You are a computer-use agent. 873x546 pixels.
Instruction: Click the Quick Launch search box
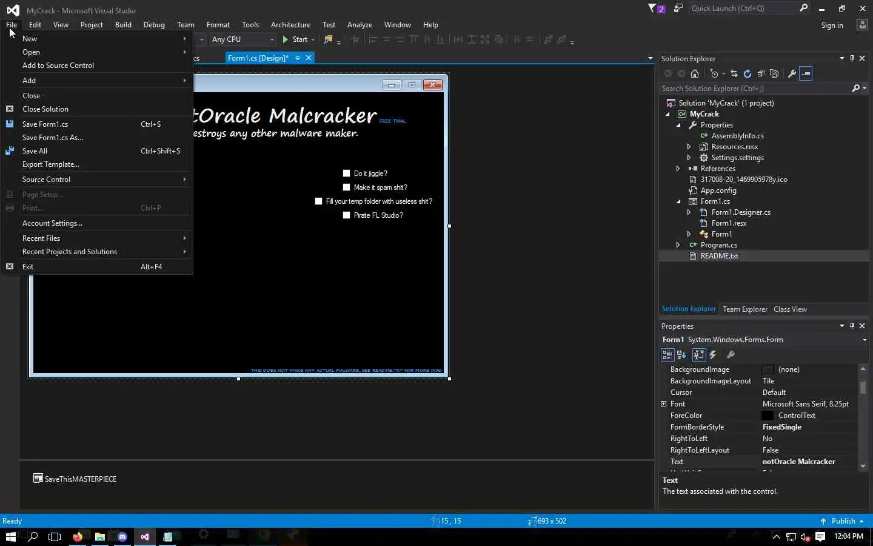pyautogui.click(x=743, y=8)
